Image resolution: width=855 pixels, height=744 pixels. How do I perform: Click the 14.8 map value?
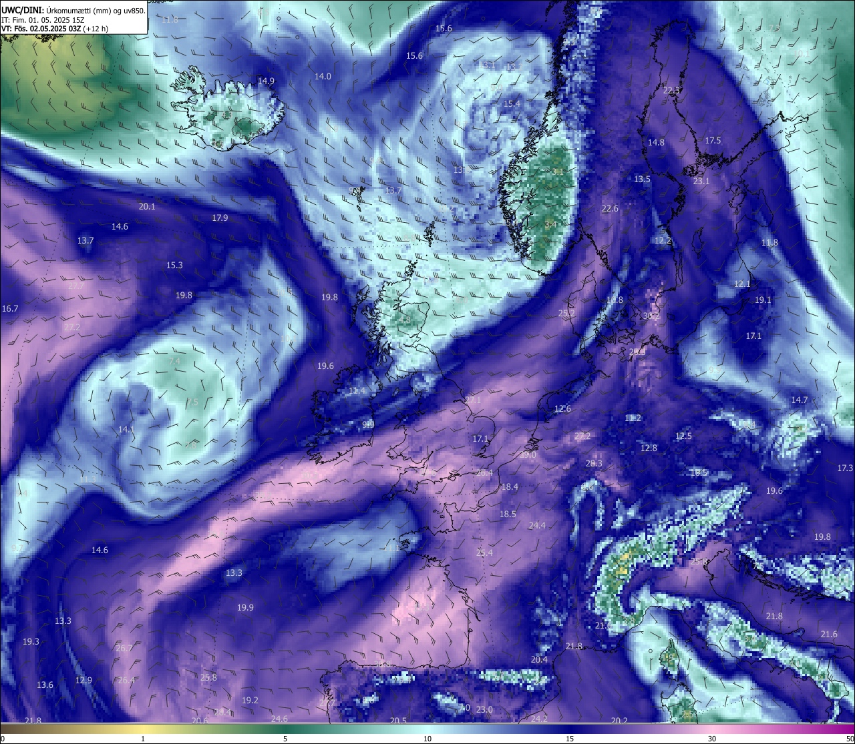click(x=656, y=143)
